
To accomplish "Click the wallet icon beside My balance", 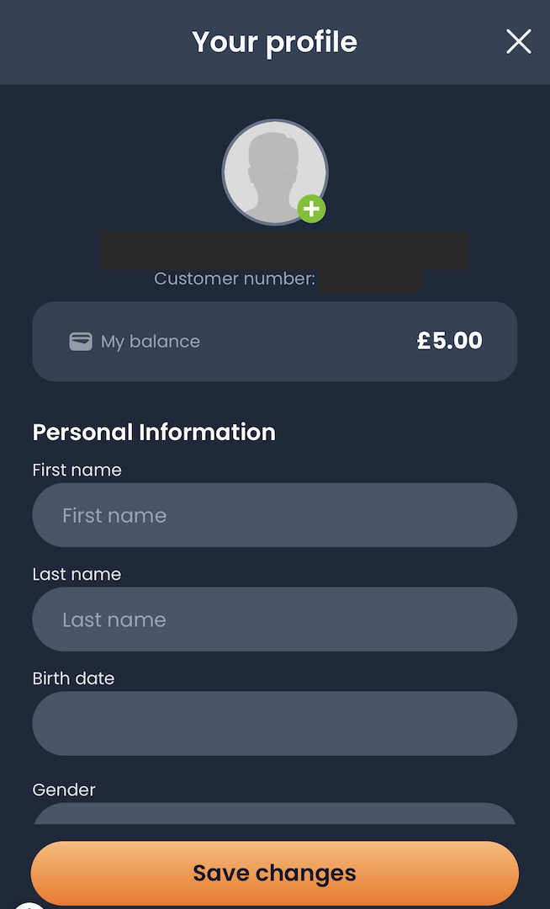I will [x=81, y=342].
